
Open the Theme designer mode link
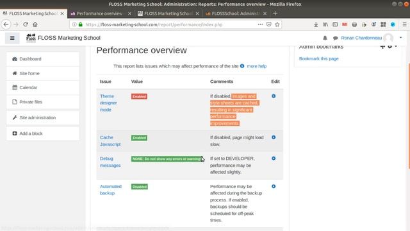[x=108, y=103]
